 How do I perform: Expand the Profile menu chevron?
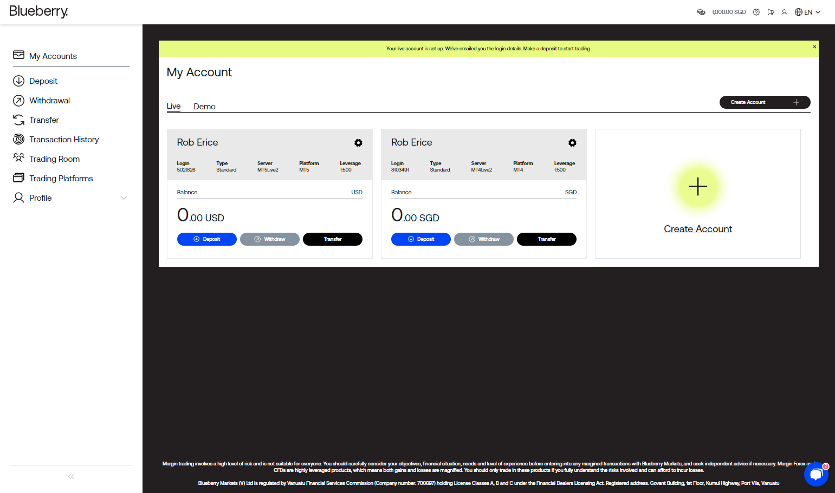(x=124, y=198)
